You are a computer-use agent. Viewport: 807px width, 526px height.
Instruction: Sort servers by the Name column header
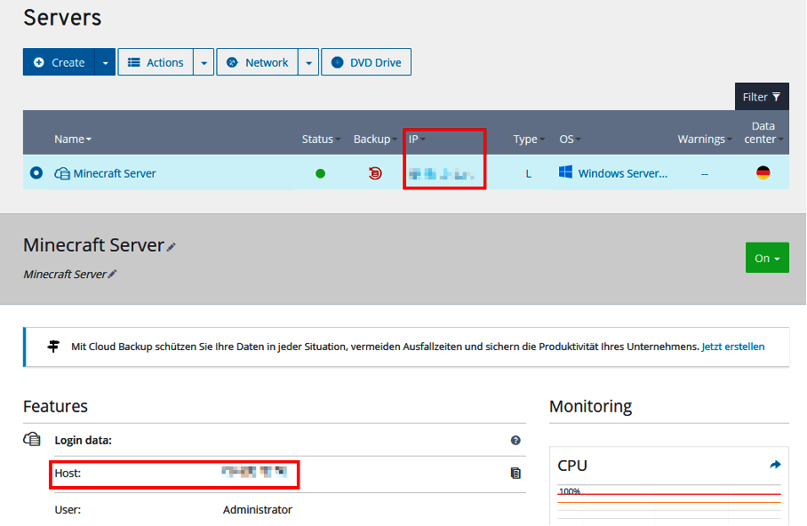tap(72, 139)
